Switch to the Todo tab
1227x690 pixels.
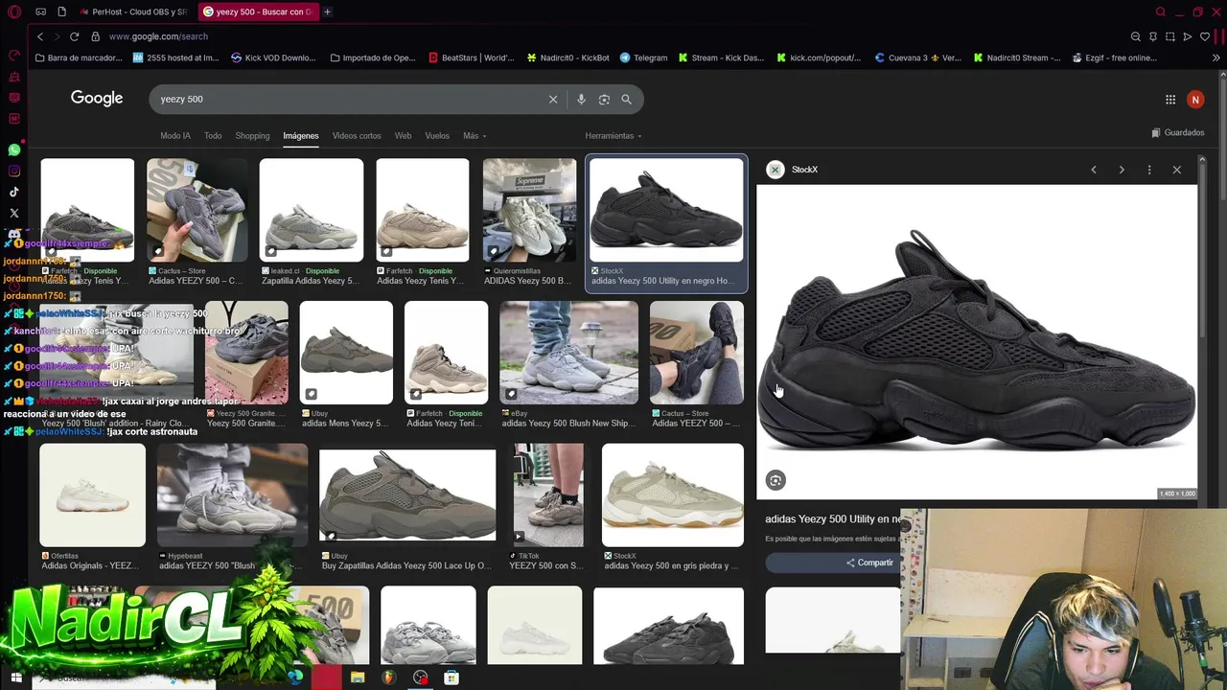[x=213, y=136]
